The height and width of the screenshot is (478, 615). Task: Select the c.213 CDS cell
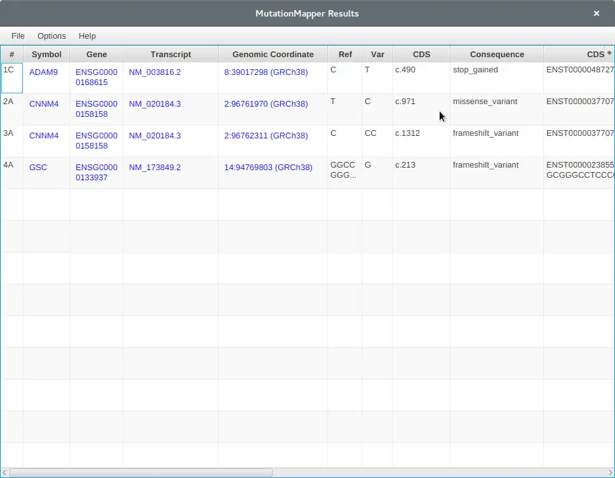421,173
